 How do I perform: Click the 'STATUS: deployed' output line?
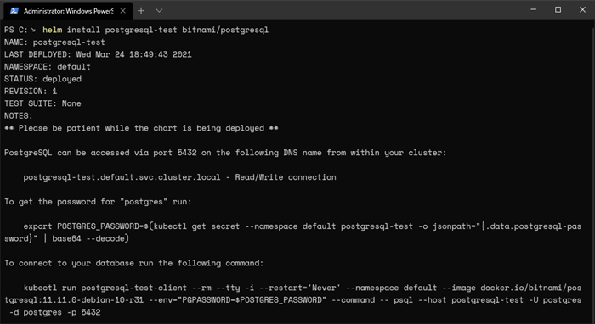pos(42,79)
